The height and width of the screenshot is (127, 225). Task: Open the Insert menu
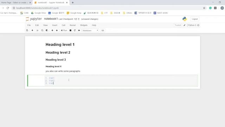pyautogui.click(x=55, y=25)
